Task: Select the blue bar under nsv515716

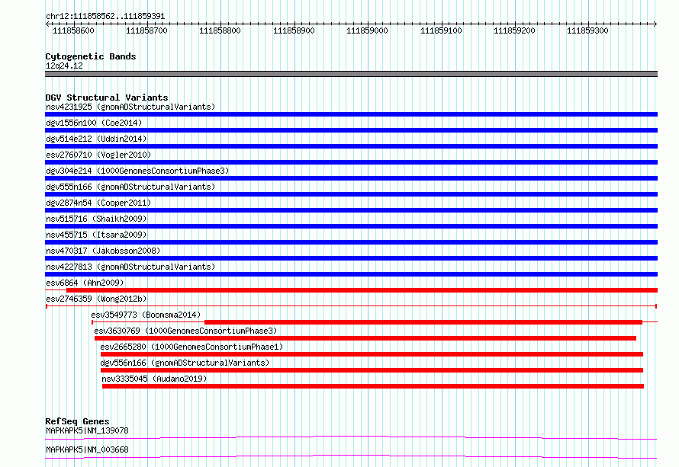Action: [x=351, y=226]
